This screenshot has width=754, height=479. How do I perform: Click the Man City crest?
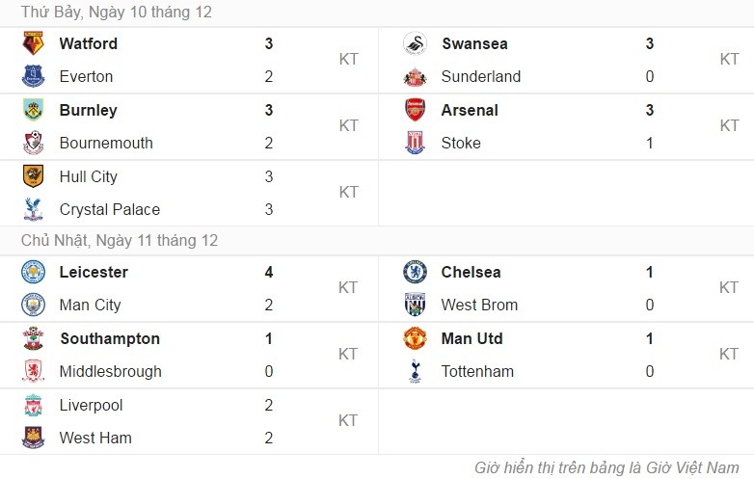(33, 305)
